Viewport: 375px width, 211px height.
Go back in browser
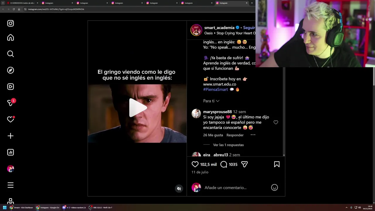[3, 9]
